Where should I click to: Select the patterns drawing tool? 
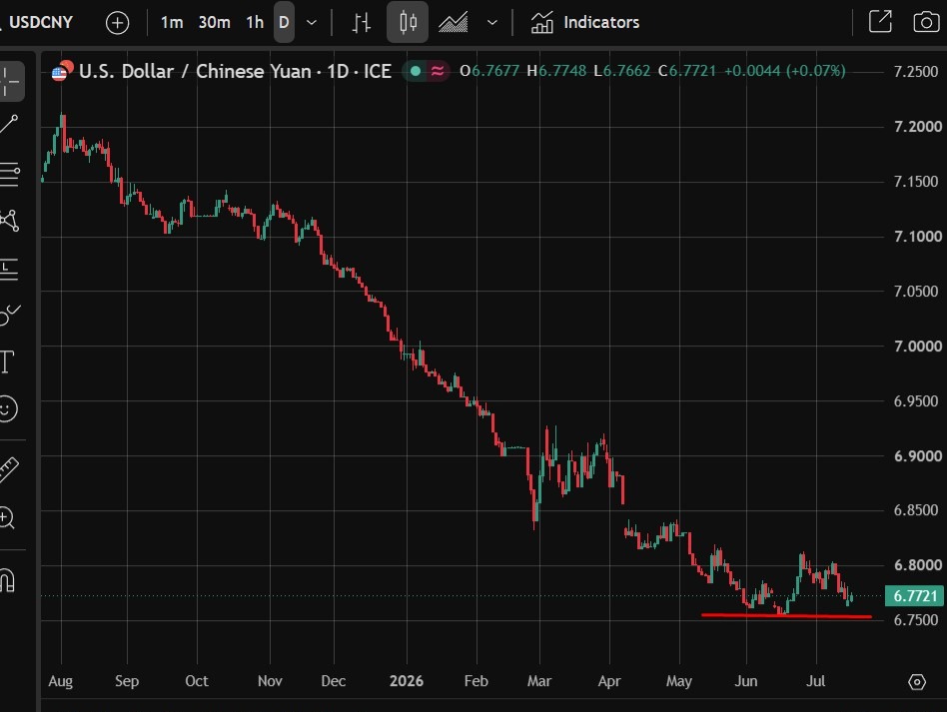point(9,221)
